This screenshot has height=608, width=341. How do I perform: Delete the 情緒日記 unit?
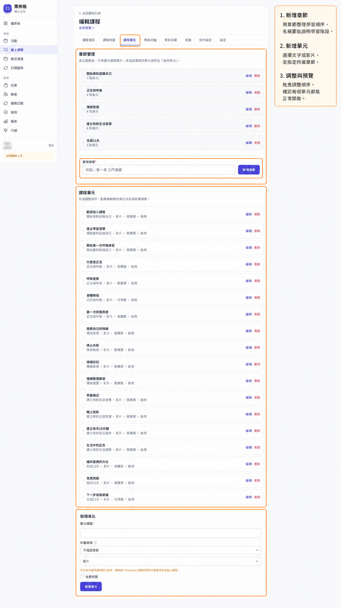point(257,364)
